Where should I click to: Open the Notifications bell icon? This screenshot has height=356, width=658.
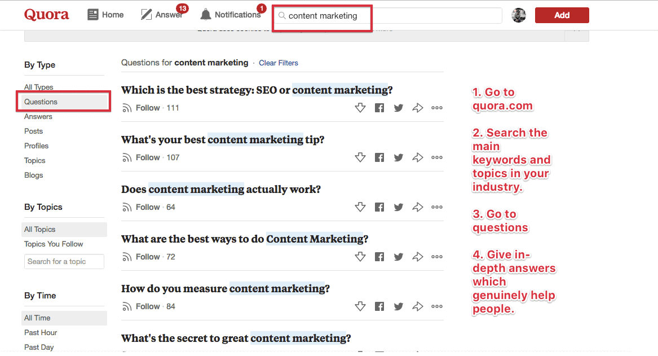(x=206, y=15)
